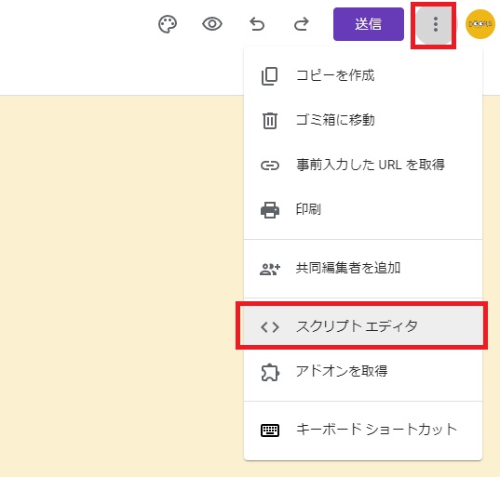This screenshot has width=500, height=477.
Task: Redo the action using the redo arrow
Action: click(x=302, y=24)
